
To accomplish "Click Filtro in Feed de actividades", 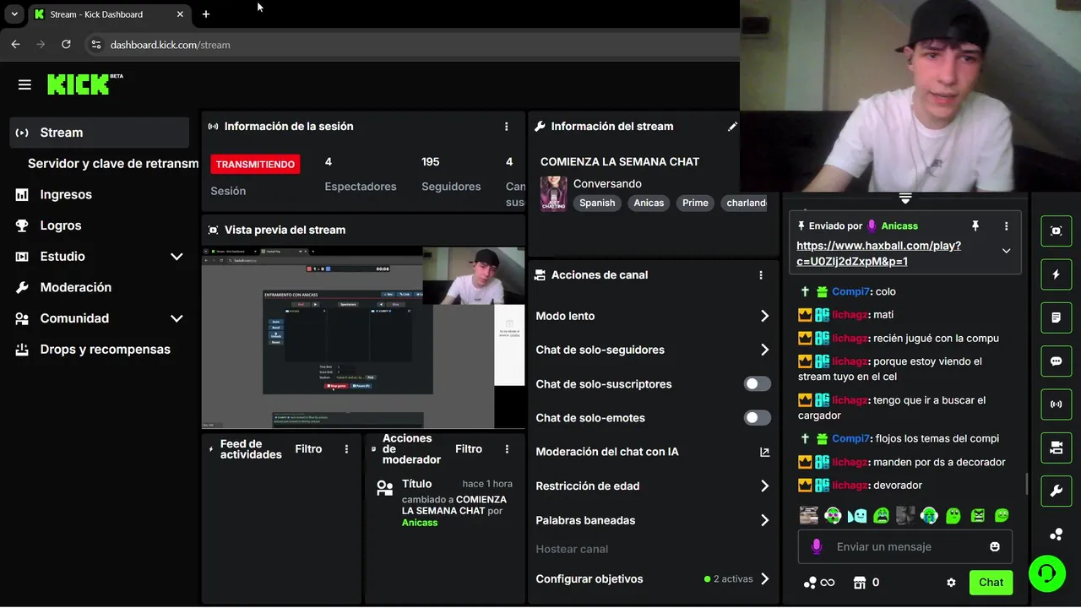I will point(308,449).
